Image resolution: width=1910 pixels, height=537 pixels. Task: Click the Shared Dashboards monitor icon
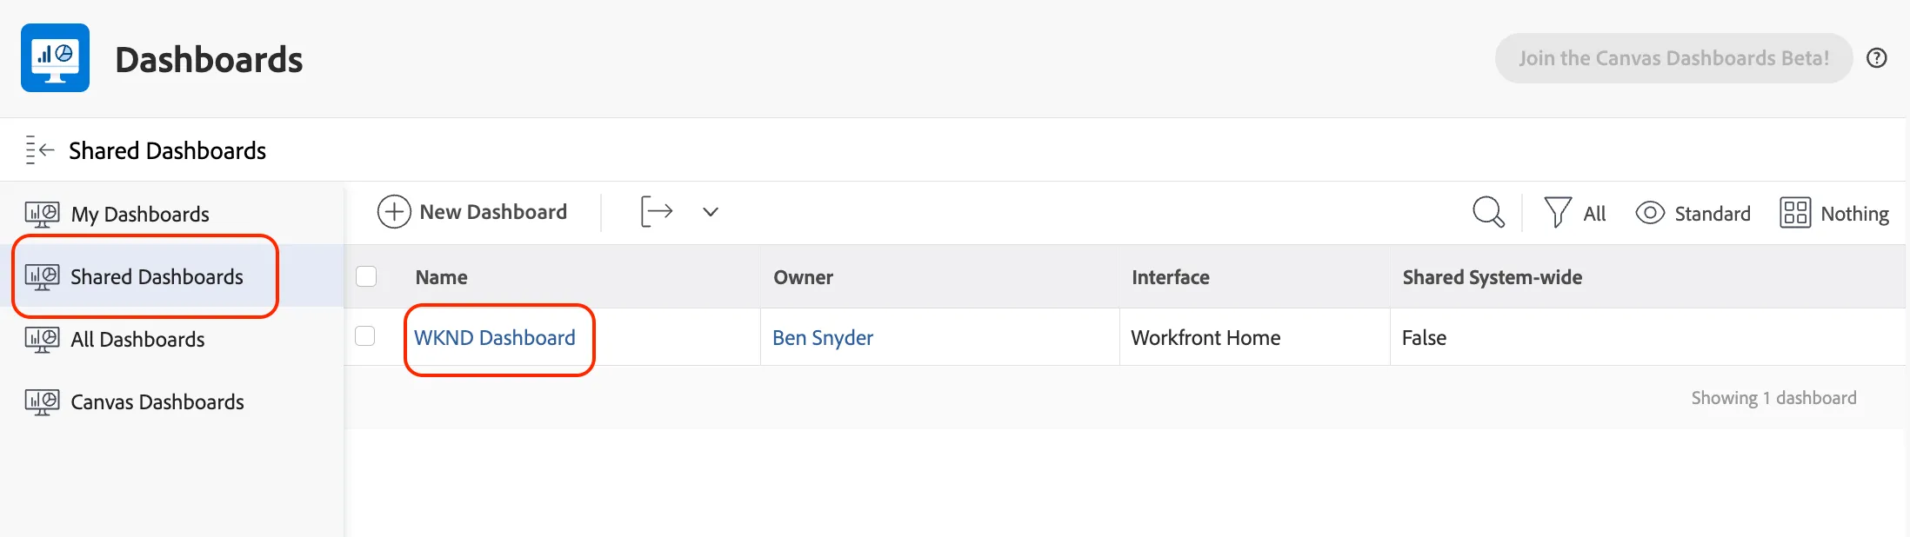(42, 276)
